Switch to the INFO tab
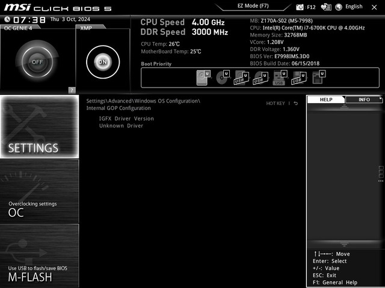385x288 pixels. [364, 100]
